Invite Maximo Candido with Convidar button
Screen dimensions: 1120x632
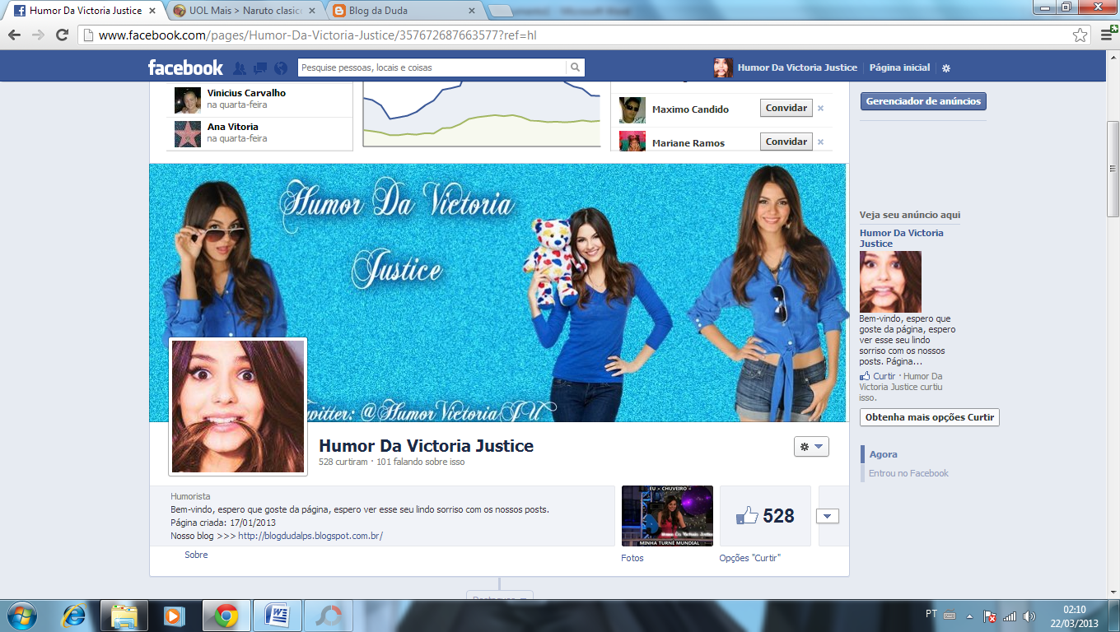tap(786, 108)
